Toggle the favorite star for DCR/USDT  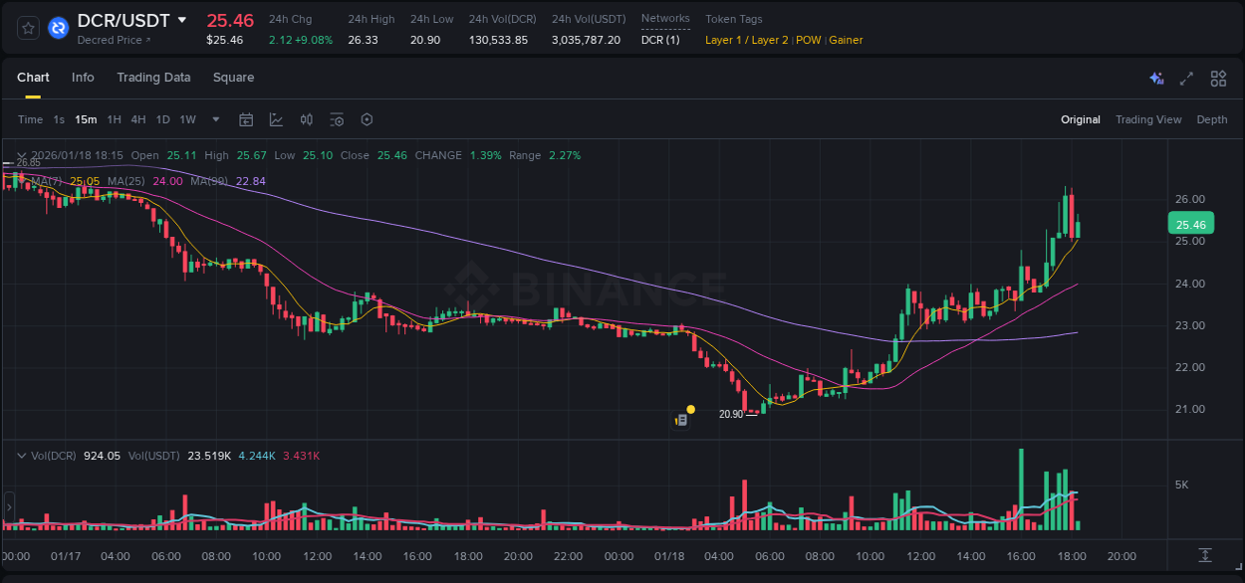[28, 28]
